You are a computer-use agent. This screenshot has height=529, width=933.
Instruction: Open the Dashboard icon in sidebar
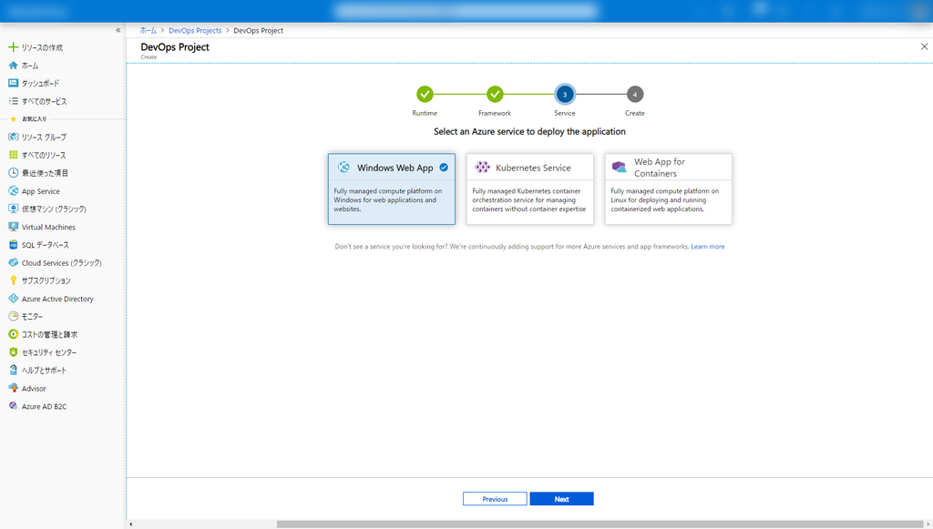pos(13,83)
